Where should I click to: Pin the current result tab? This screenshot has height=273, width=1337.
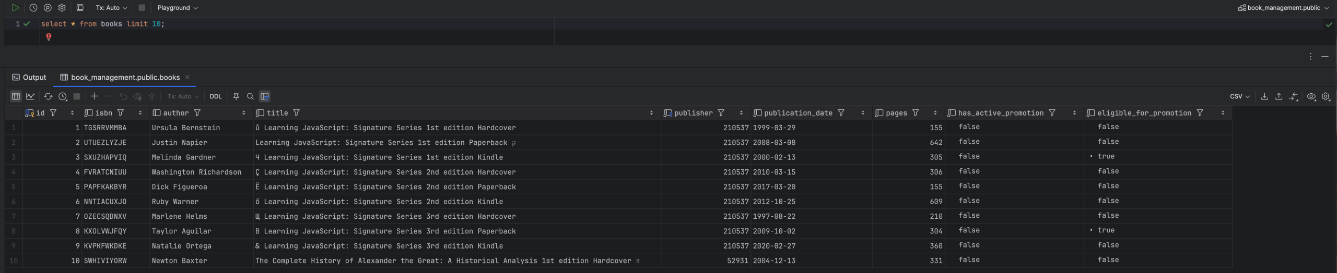(x=236, y=96)
